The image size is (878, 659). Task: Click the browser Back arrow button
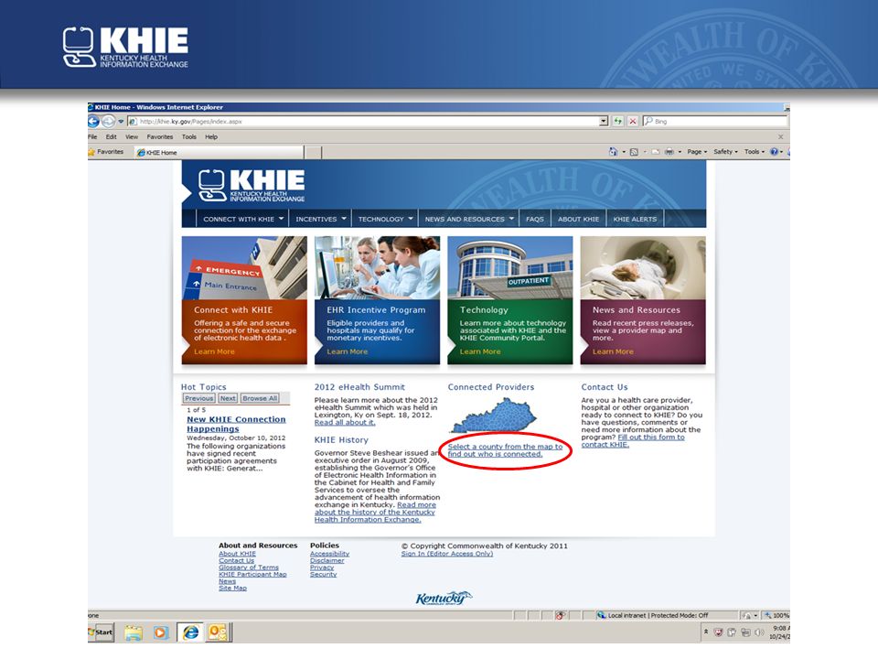tap(94, 121)
